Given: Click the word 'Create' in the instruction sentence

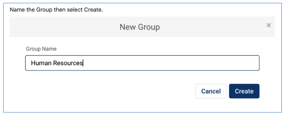Looking at the screenshot, I should (x=93, y=10).
